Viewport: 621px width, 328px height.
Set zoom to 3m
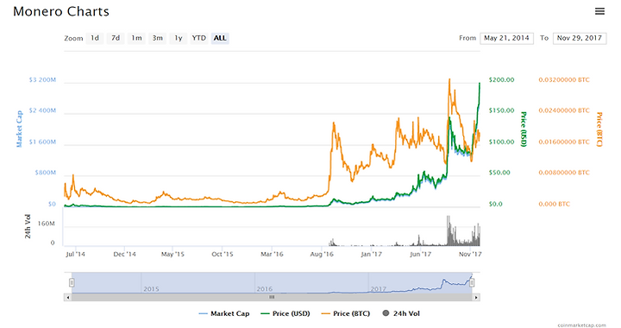pos(158,38)
